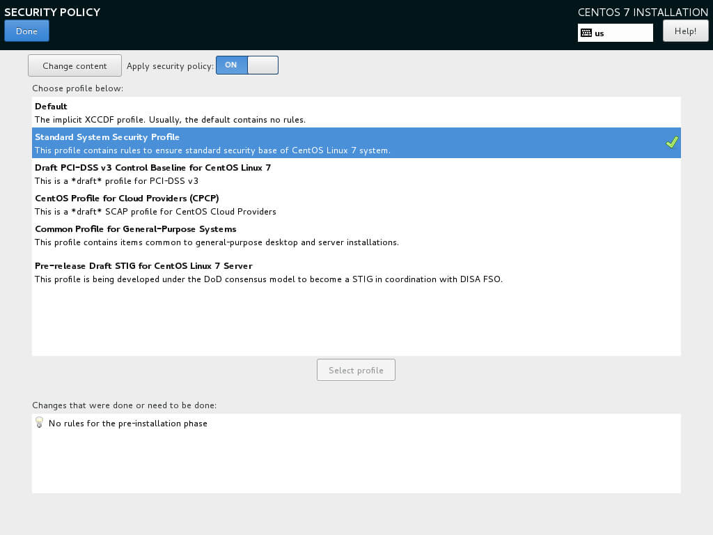Click the description 'This is a *draft* profile for PCI-DSS v3'
The height and width of the screenshot is (535, 713).
click(116, 181)
